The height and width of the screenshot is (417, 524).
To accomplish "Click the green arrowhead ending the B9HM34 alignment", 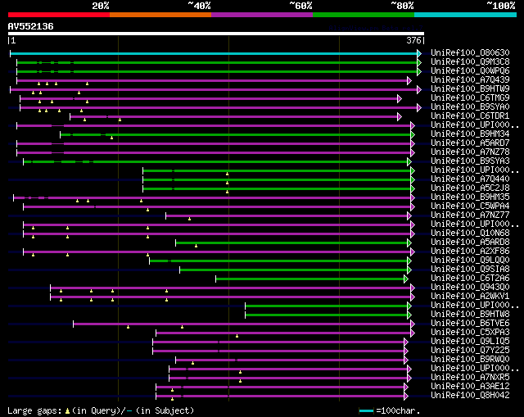I will (x=413, y=134).
